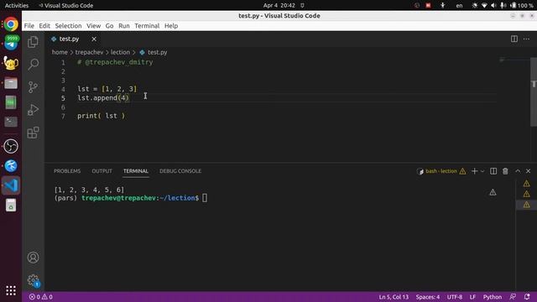Viewport: 537px width, 302px height.
Task: Click the lection breadcrumb segment
Action: 120,52
